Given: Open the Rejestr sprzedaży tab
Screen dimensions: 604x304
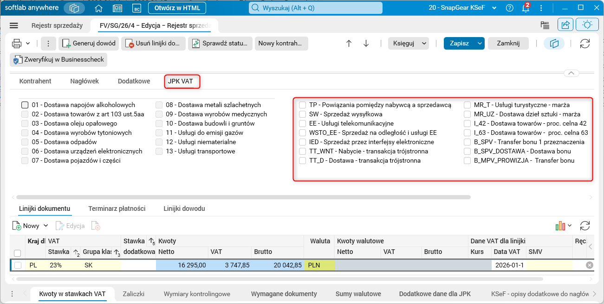Looking at the screenshot, I should tap(57, 25).
